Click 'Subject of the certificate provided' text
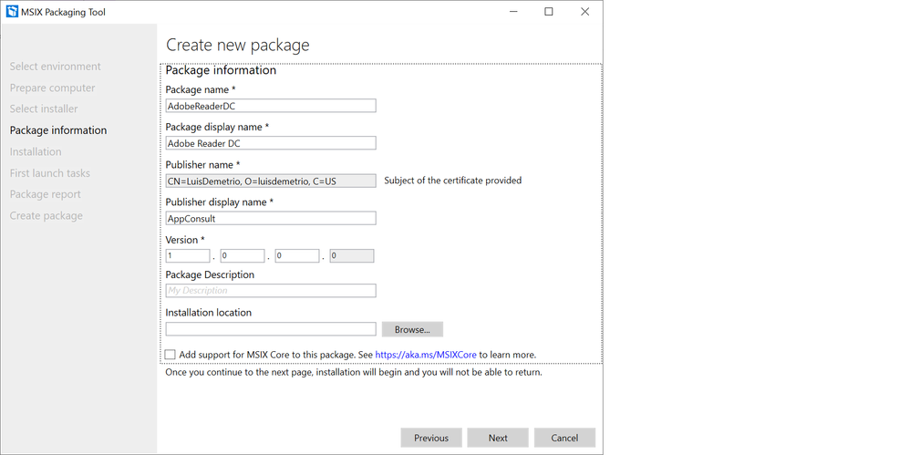Image resolution: width=910 pixels, height=455 pixels. point(452,181)
